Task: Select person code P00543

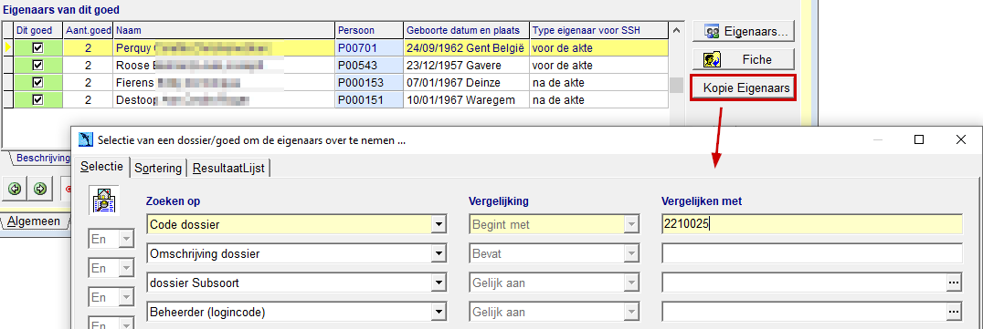Action: (369, 65)
